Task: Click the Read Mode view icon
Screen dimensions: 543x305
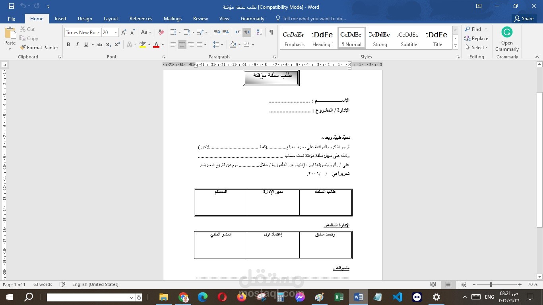Action: (433, 285)
